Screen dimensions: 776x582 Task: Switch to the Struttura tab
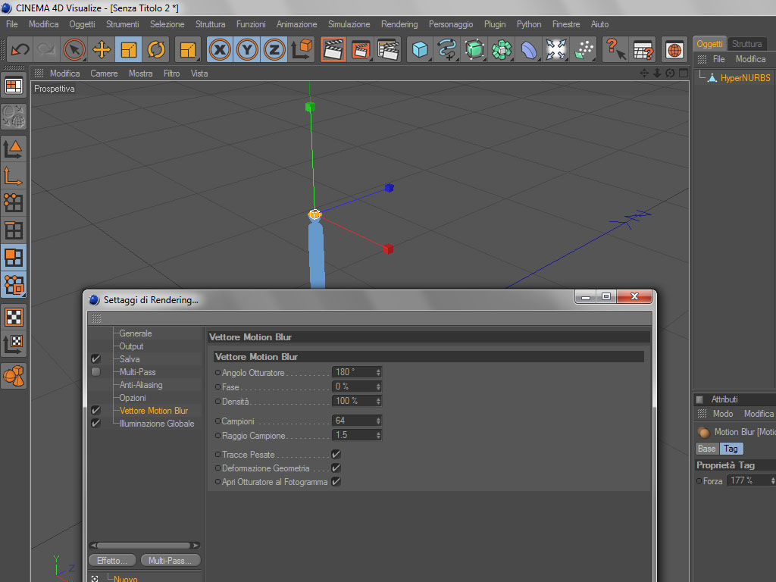point(746,43)
